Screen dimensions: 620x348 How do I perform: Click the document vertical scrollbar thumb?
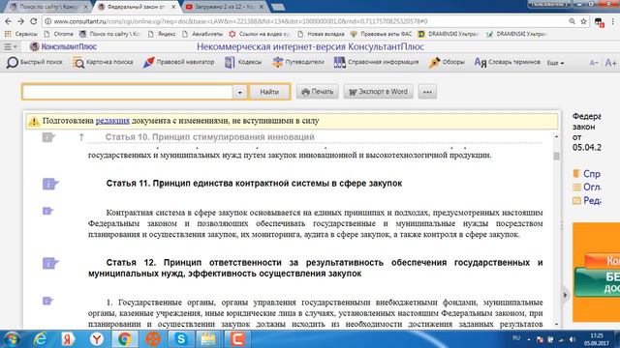coord(556,157)
